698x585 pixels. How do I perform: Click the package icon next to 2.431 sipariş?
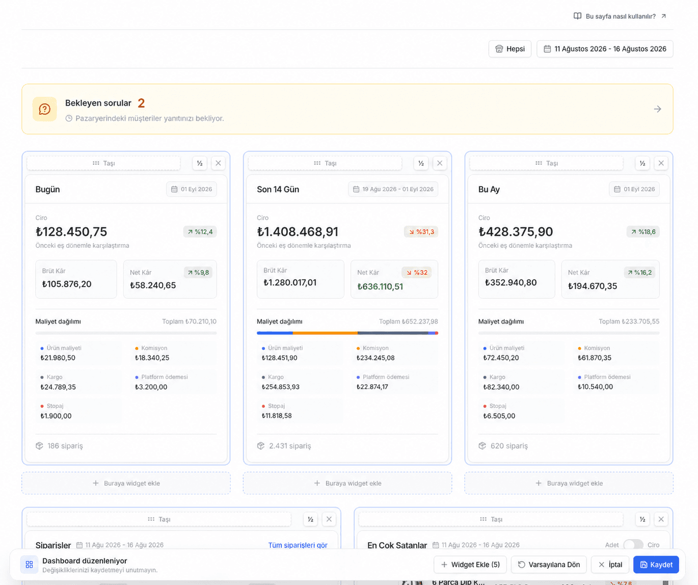pos(261,446)
